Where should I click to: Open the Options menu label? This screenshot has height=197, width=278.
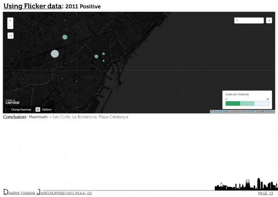[x=47, y=109]
